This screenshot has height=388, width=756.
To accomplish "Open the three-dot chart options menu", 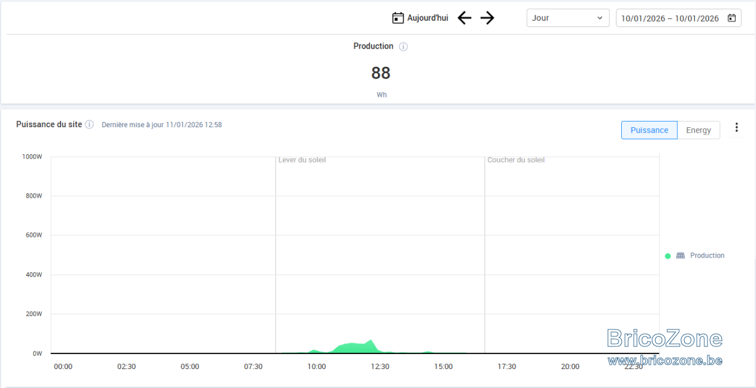I will pos(736,128).
